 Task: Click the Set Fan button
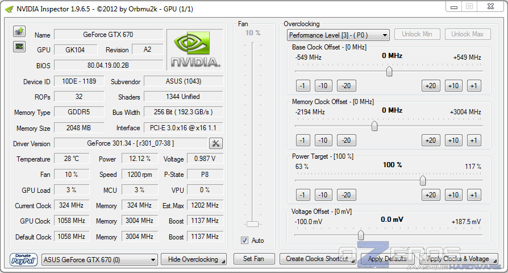click(253, 259)
